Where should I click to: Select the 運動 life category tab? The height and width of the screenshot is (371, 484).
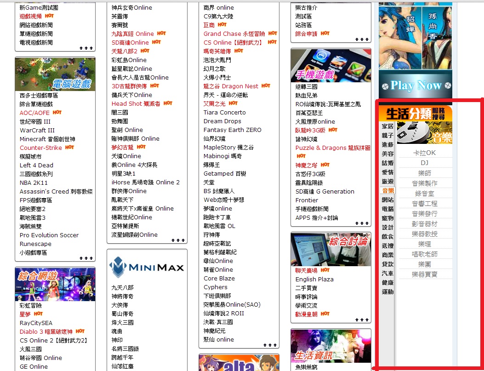[387, 292]
